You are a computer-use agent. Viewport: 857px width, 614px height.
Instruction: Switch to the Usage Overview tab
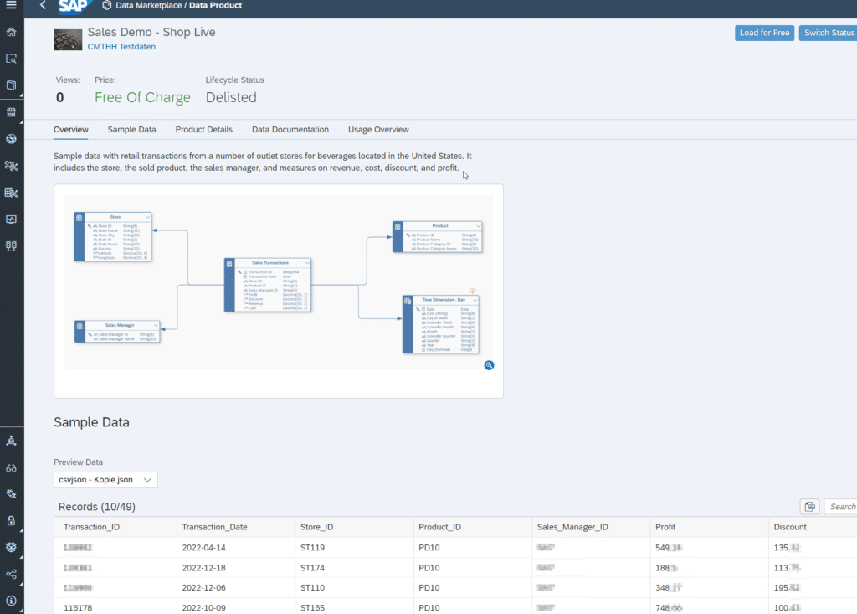pos(378,130)
